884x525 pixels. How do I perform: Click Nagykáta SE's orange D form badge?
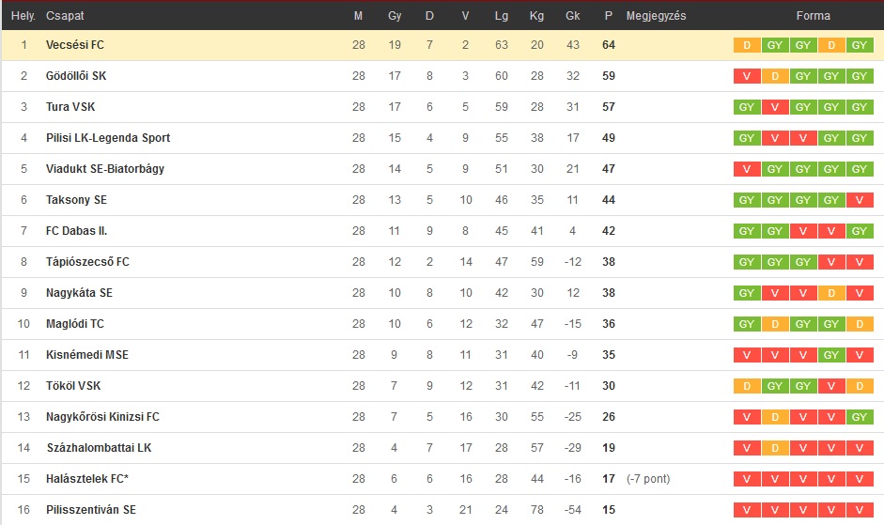tap(831, 293)
